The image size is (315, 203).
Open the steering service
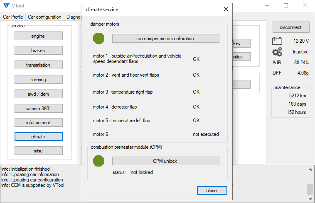pyautogui.click(x=38, y=80)
